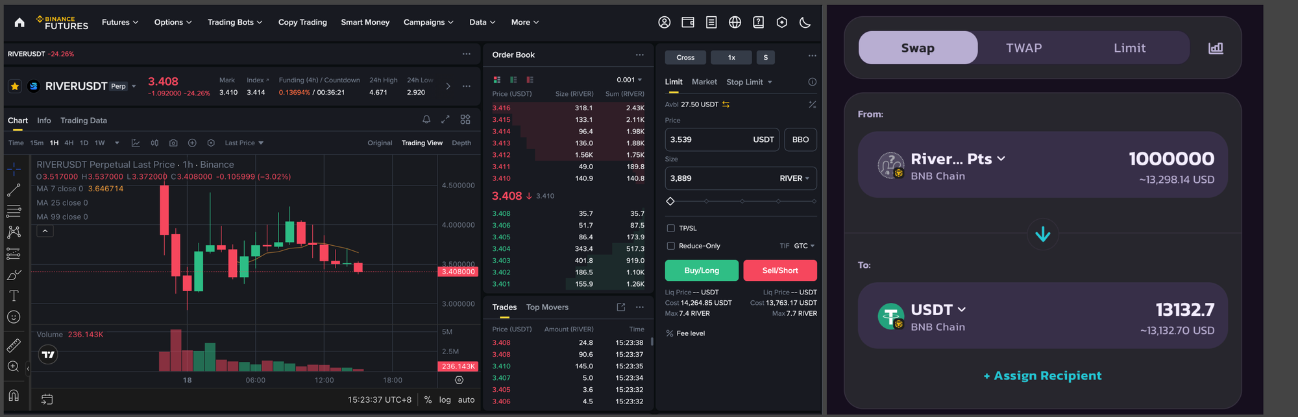Switch to Top Movers tab

tap(547, 307)
